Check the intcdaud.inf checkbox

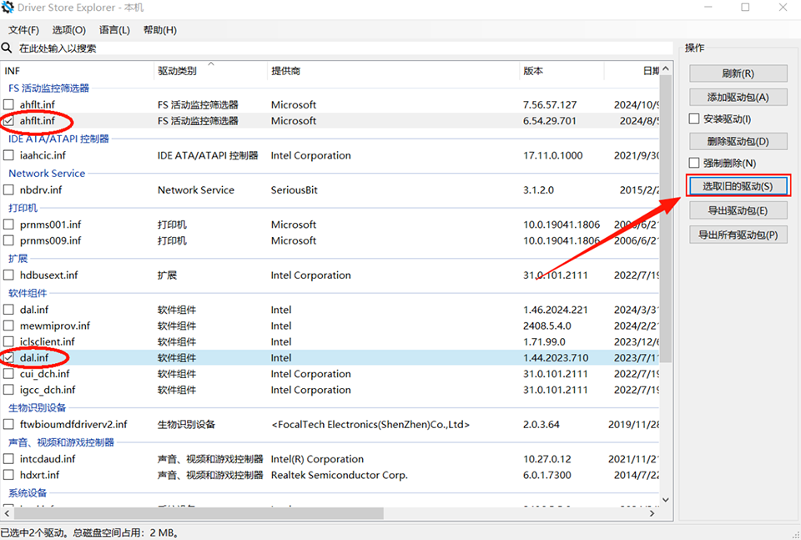[8, 459]
